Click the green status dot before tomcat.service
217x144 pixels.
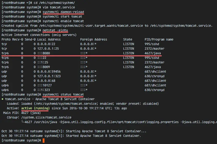click(3, 99)
